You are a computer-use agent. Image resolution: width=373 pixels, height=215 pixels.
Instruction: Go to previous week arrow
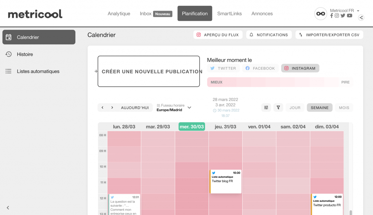click(x=102, y=107)
